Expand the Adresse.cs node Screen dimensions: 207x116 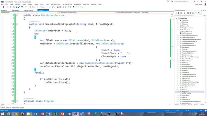178,24
